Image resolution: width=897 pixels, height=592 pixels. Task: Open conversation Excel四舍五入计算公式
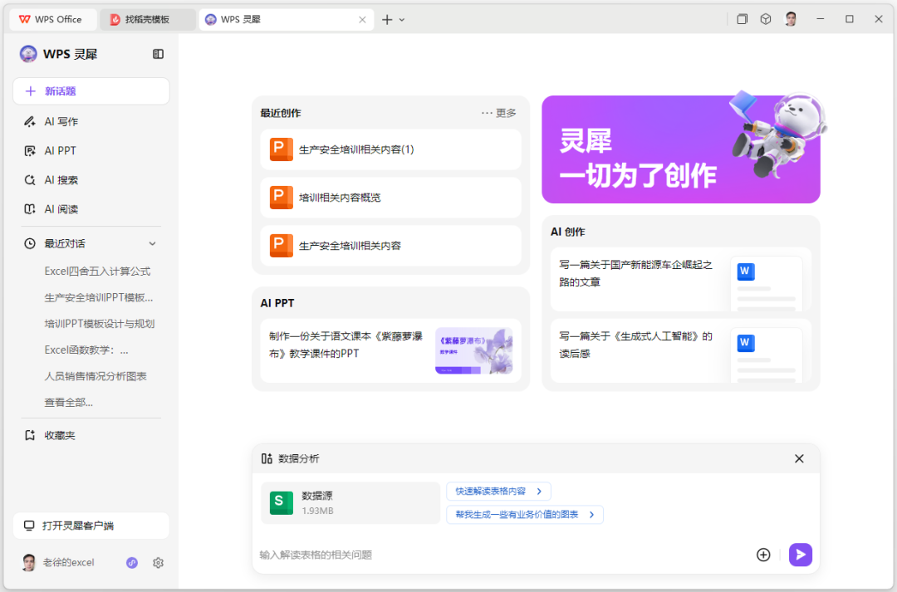tap(97, 272)
